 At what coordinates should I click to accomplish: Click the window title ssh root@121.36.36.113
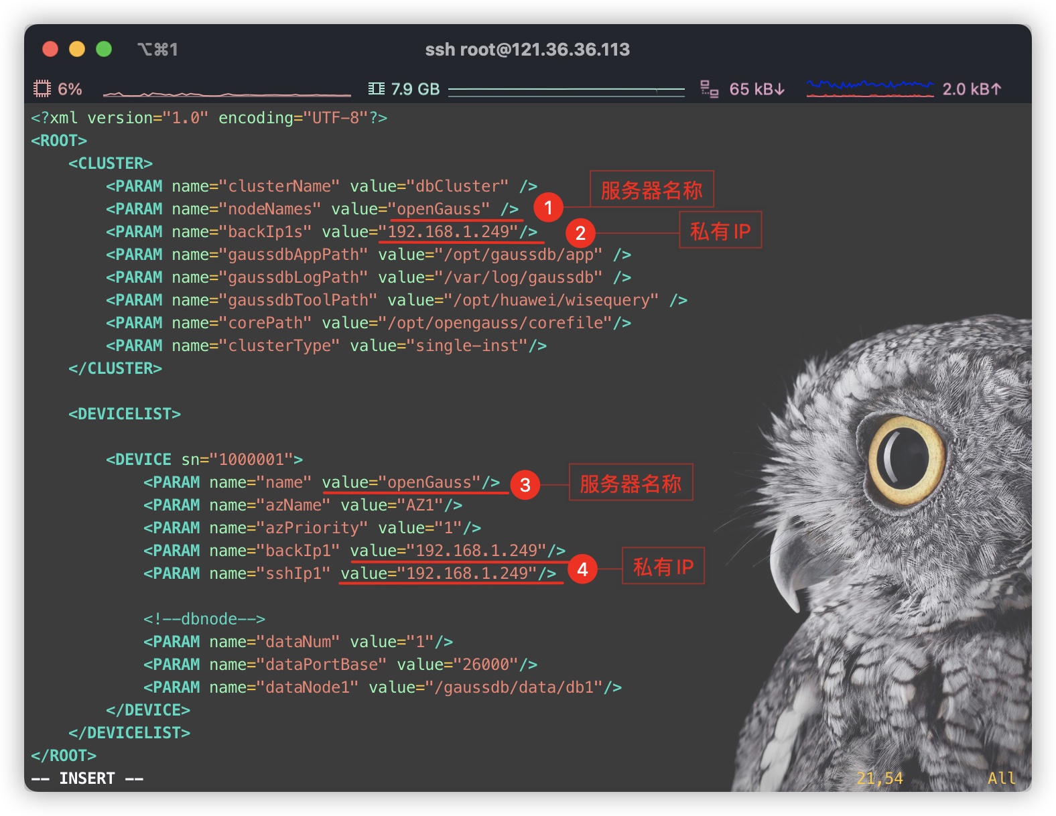point(527,50)
